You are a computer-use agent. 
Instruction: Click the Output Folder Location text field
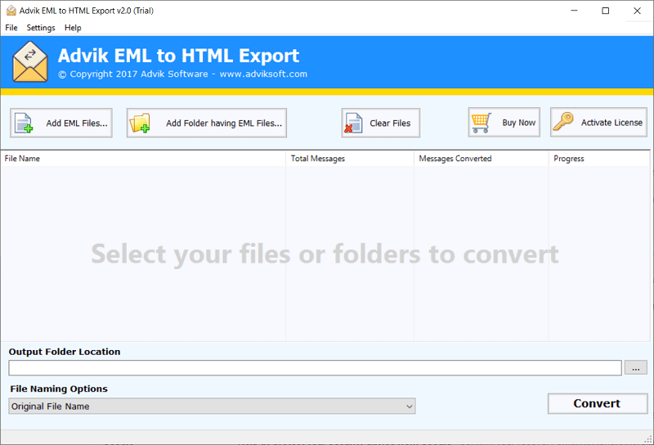tap(315, 368)
